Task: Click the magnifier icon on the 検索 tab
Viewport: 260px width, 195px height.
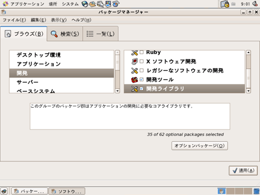Action: pos(54,34)
